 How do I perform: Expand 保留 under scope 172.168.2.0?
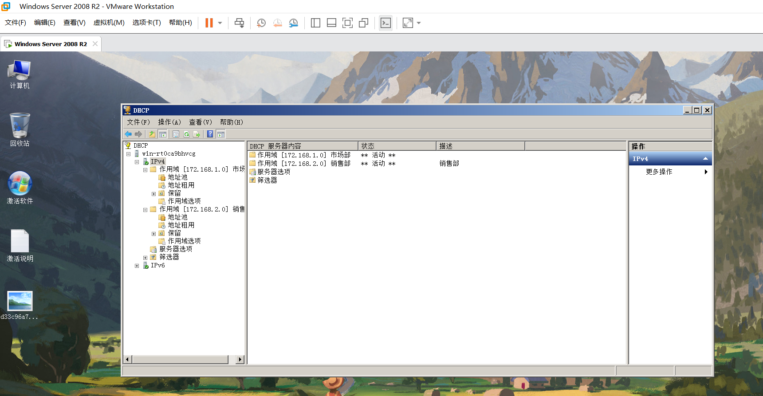153,234
